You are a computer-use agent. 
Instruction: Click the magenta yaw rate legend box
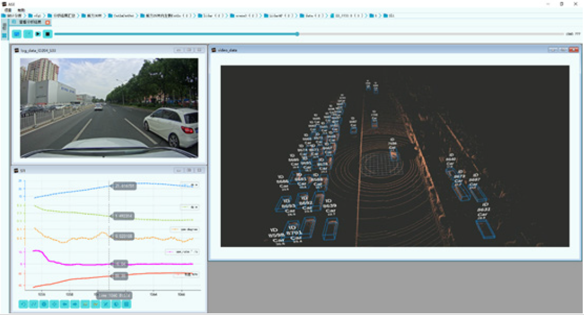[x=182, y=252]
